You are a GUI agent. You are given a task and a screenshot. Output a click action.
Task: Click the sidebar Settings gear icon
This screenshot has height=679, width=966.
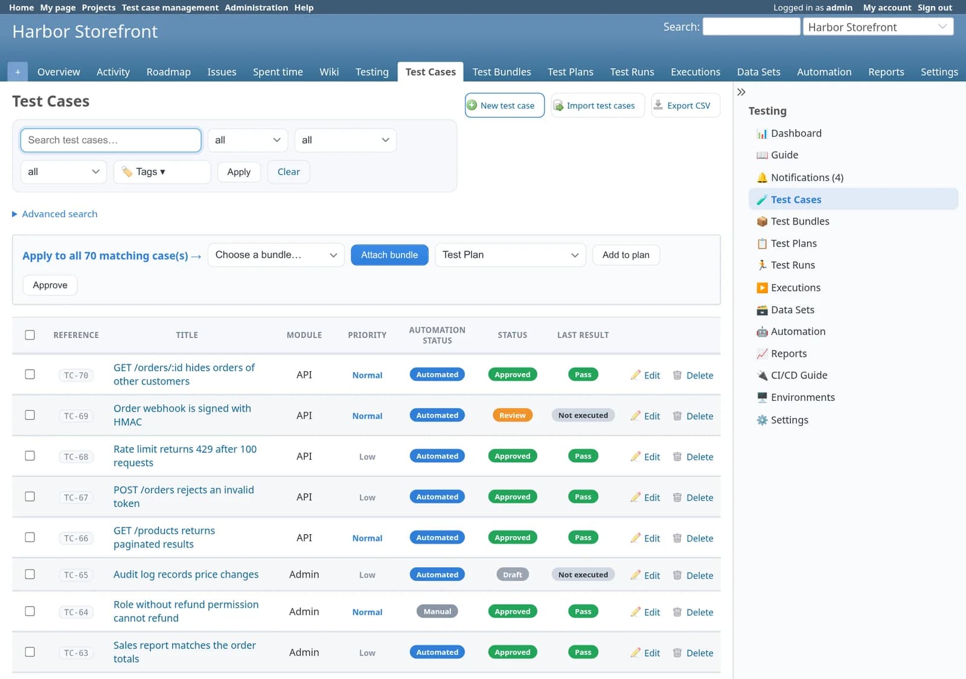point(762,420)
